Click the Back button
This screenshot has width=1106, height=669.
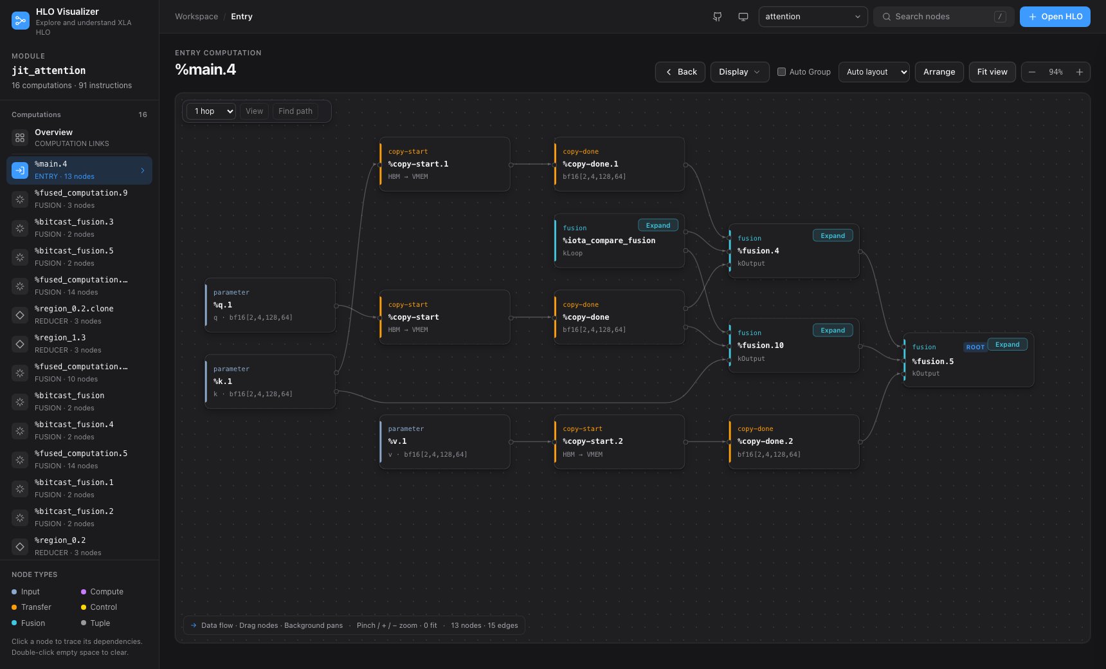pyautogui.click(x=680, y=72)
